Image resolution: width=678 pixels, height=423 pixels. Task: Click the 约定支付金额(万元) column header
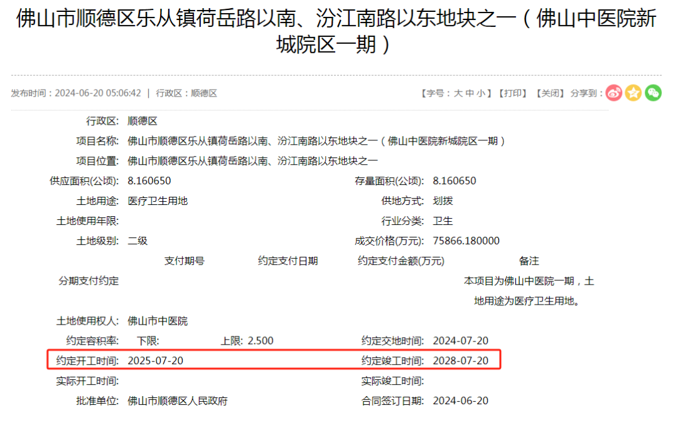pos(401,261)
